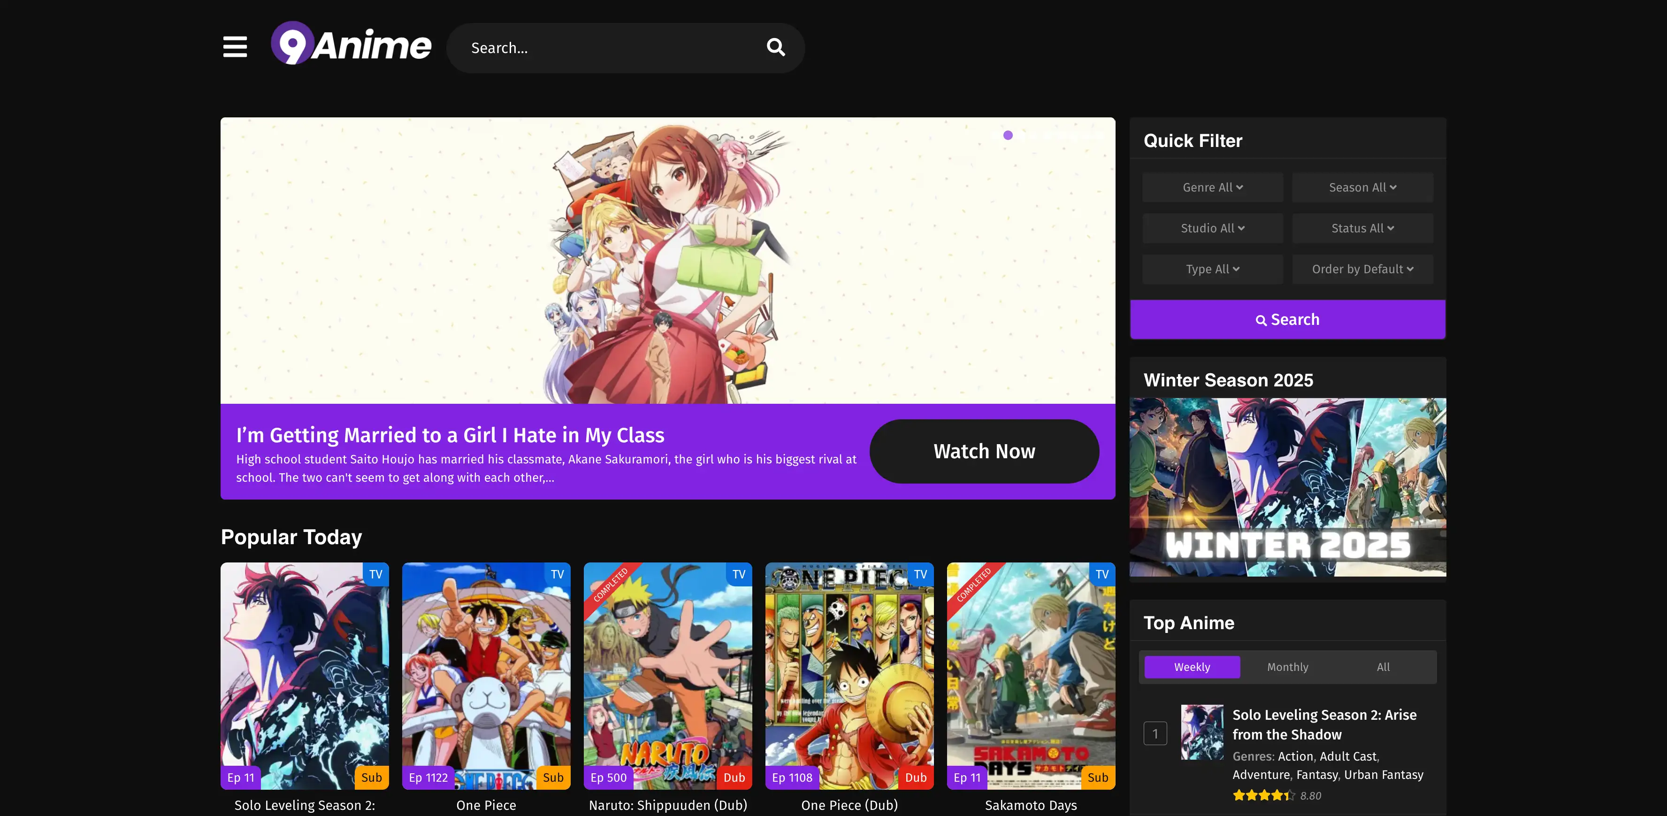
Task: Select the active purple carousel dot
Action: (1008, 135)
